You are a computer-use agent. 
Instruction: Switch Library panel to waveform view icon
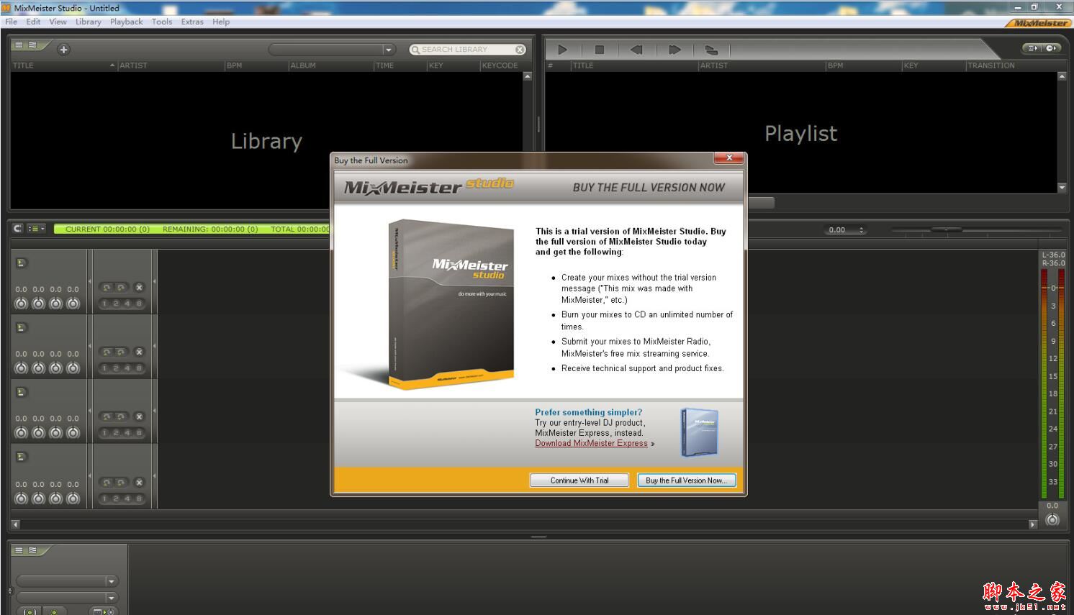32,45
